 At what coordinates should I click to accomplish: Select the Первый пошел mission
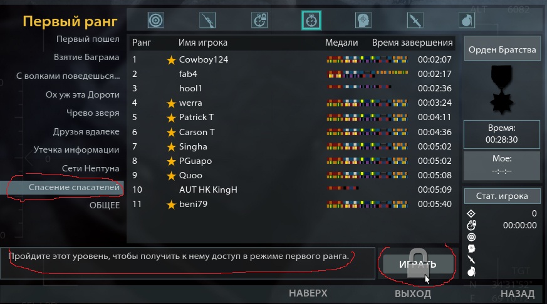(88, 39)
